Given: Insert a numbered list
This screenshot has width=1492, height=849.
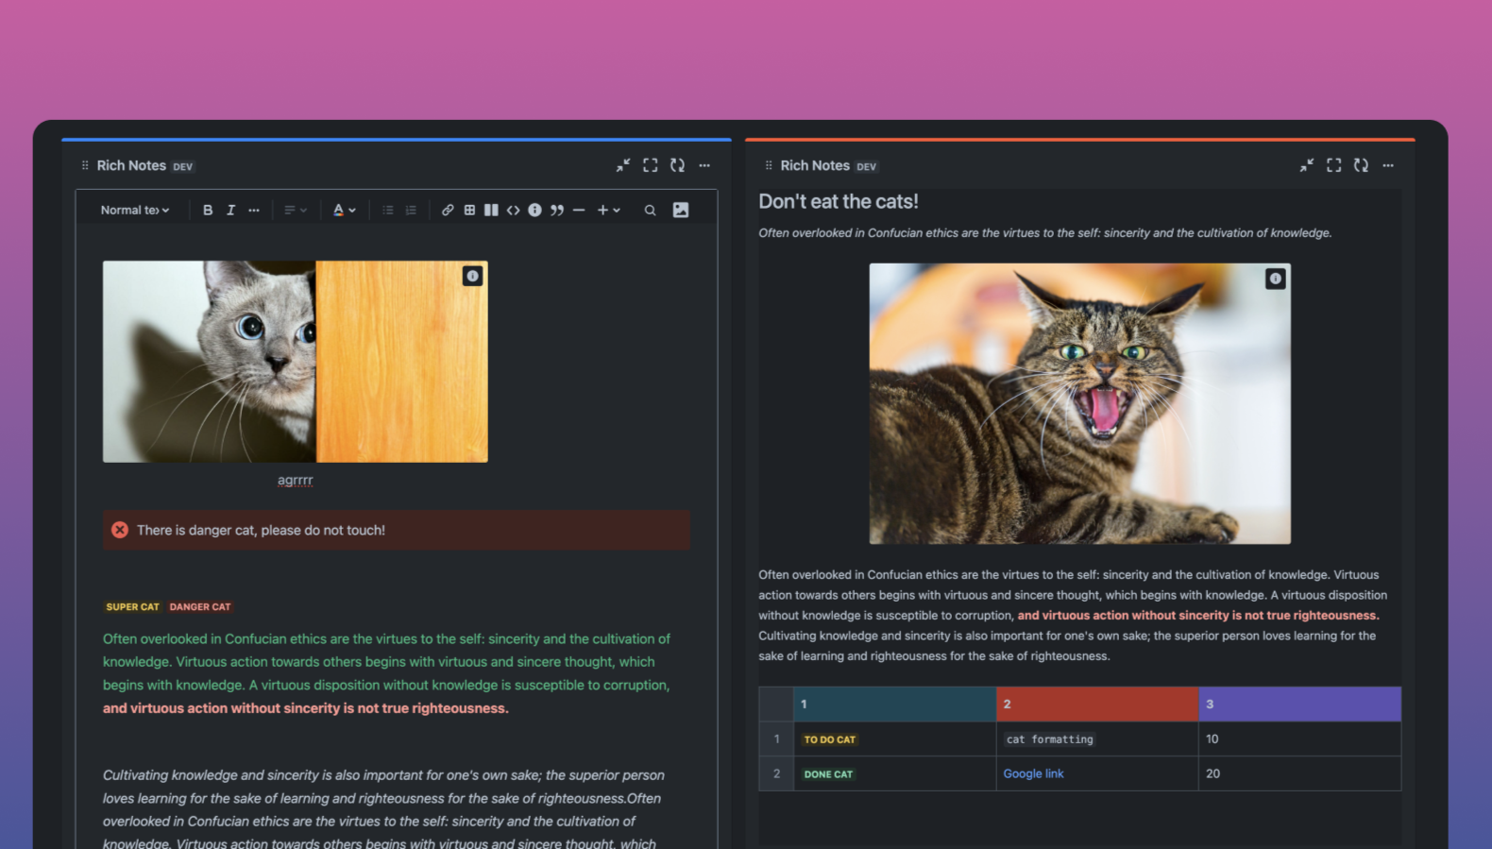Looking at the screenshot, I should click(411, 210).
